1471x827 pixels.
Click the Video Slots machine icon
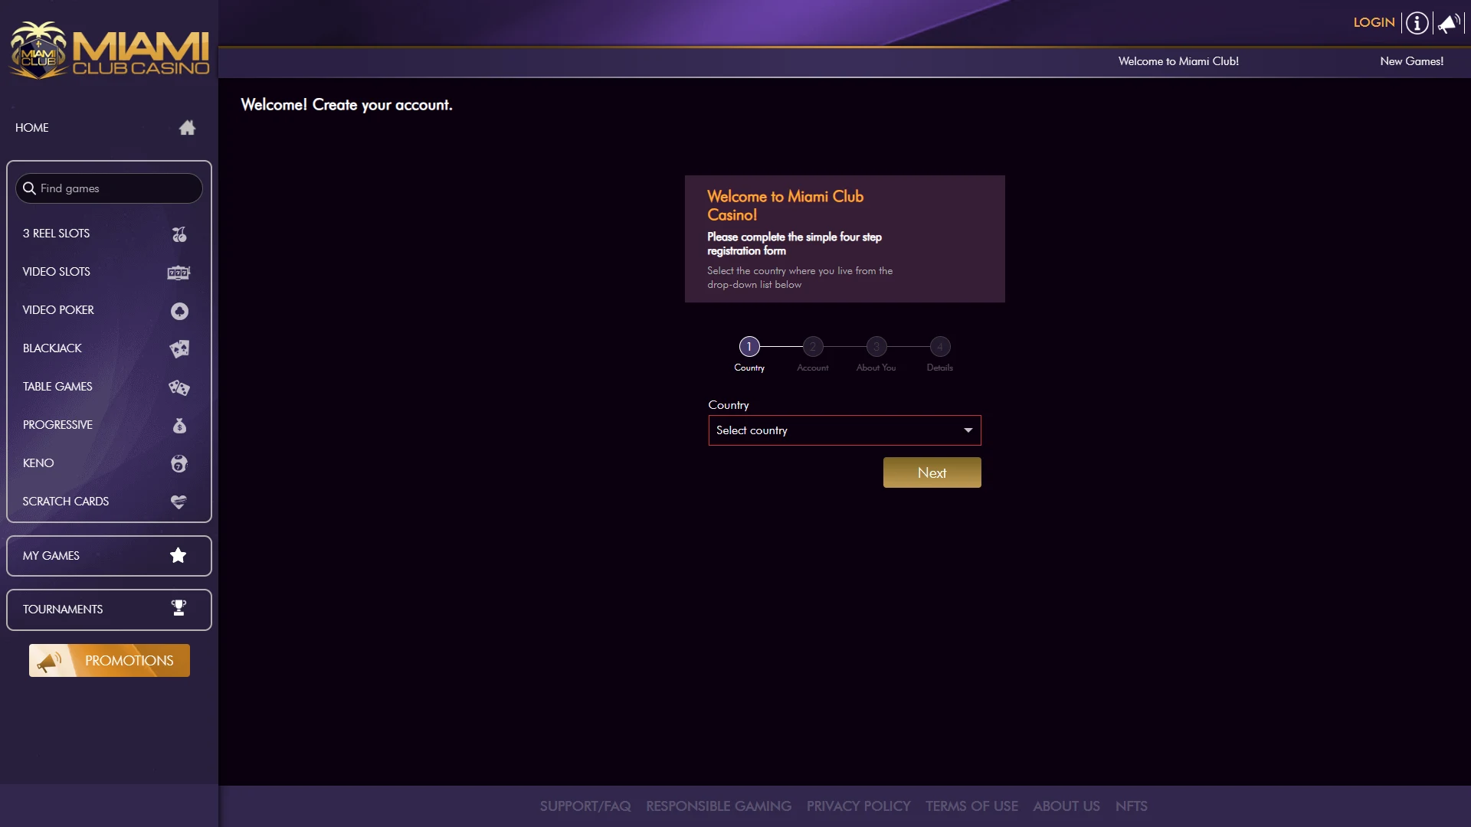click(179, 273)
